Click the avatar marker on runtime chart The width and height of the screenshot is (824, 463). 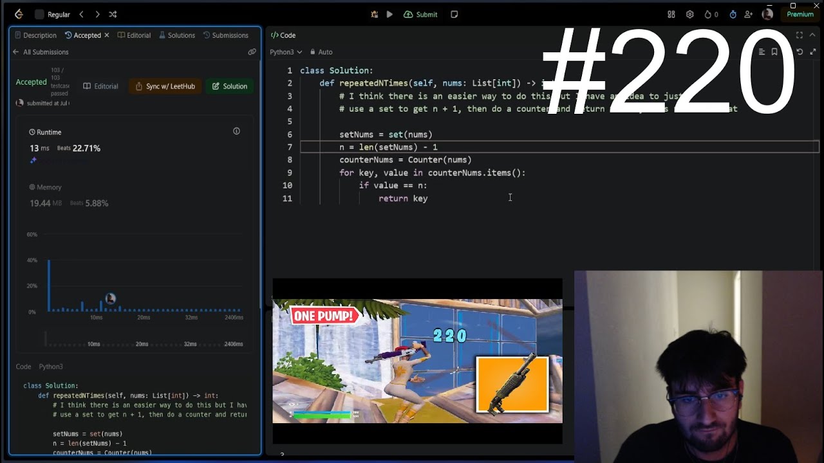click(x=110, y=298)
